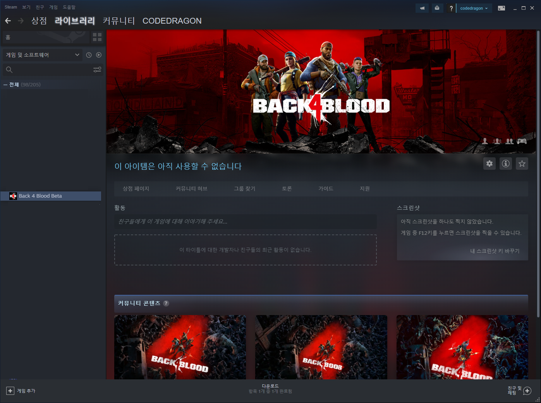
Task: Open the announcements megaphone icon
Action: [422, 8]
